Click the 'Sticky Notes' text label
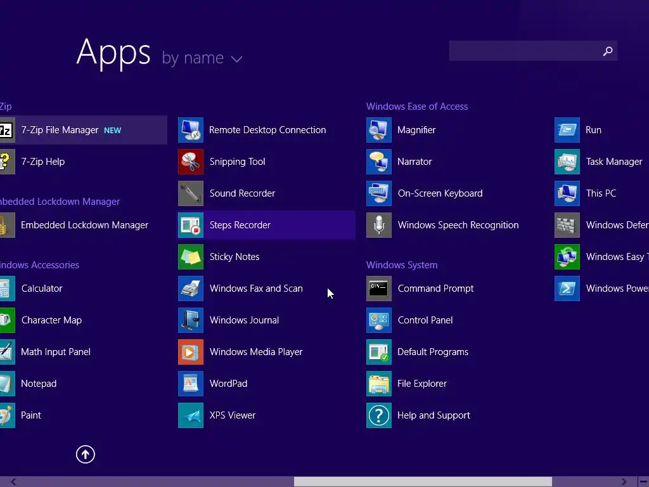The image size is (649, 487). (235, 257)
